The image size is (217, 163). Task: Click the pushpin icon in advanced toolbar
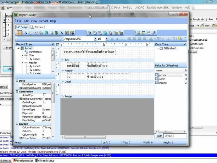154,33
